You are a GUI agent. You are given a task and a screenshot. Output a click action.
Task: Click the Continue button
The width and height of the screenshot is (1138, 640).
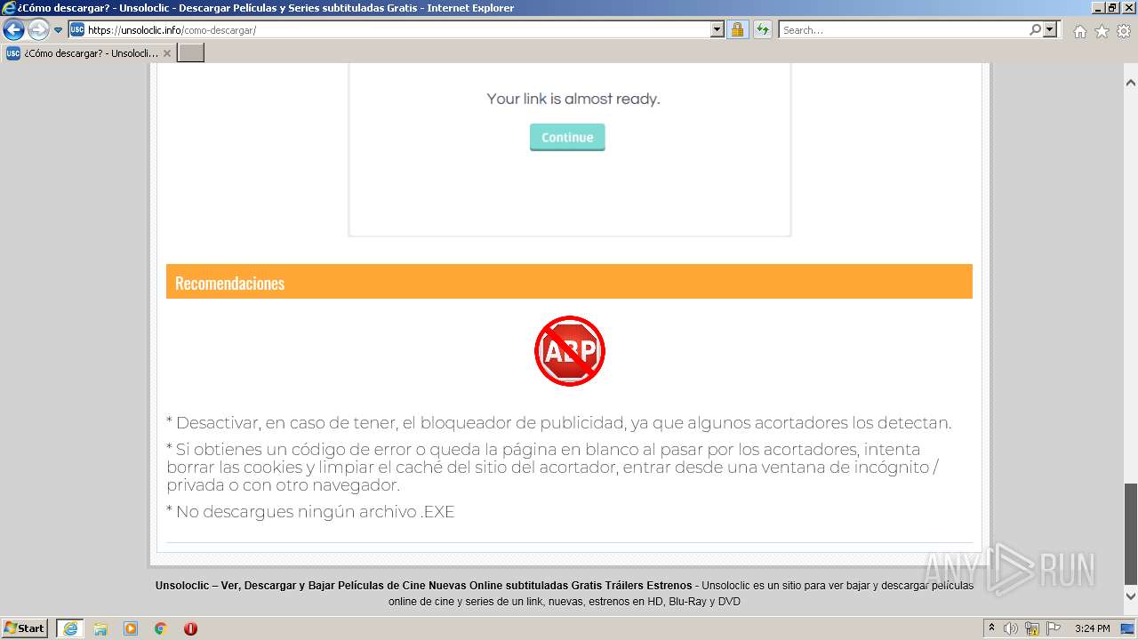(x=567, y=137)
